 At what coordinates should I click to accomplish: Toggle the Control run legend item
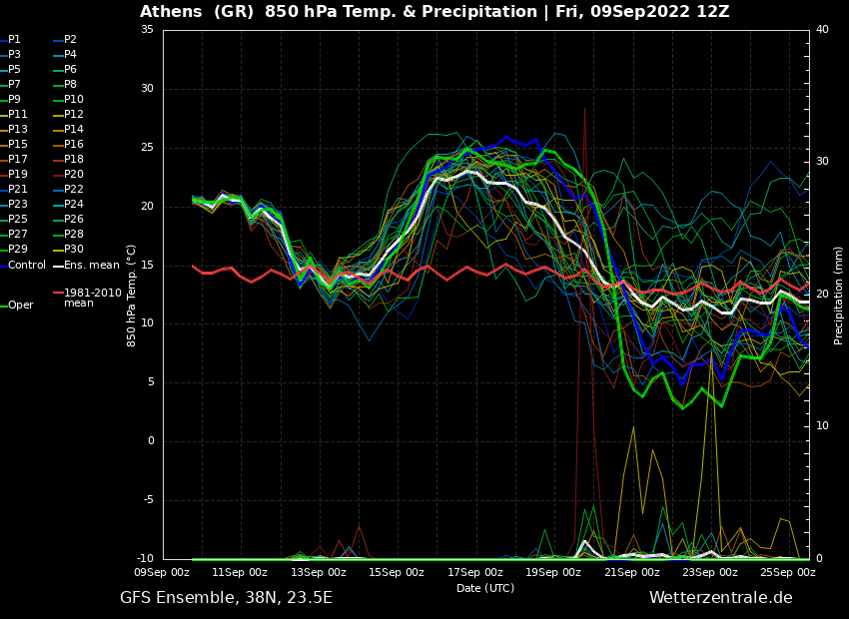click(x=26, y=265)
